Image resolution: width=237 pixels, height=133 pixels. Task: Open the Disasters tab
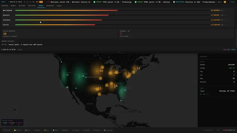50,5
